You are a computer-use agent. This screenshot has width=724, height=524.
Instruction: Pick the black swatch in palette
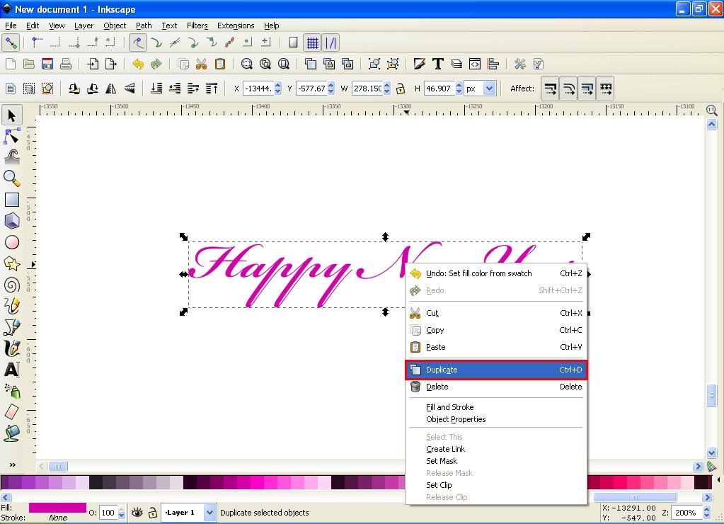click(95, 482)
